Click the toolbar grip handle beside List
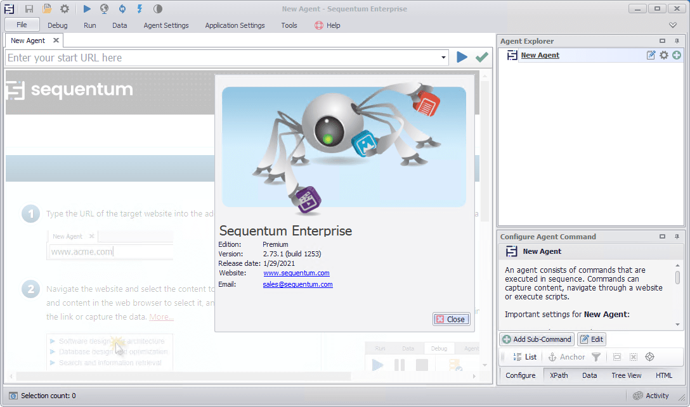The width and height of the screenshot is (690, 407). [x=504, y=357]
